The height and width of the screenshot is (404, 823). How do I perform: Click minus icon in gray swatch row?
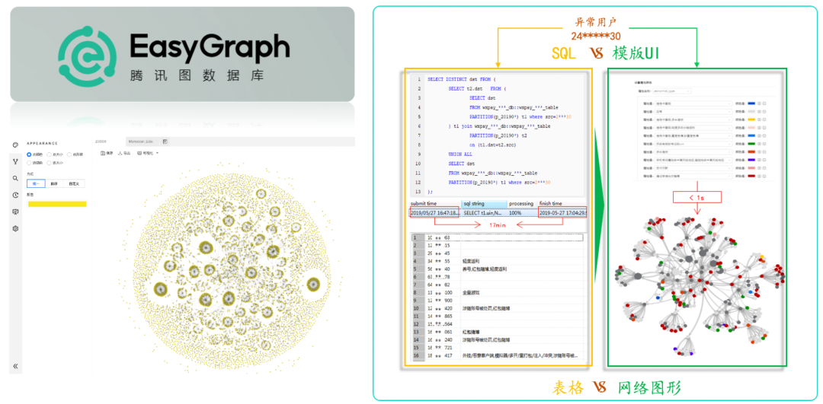[764, 112]
